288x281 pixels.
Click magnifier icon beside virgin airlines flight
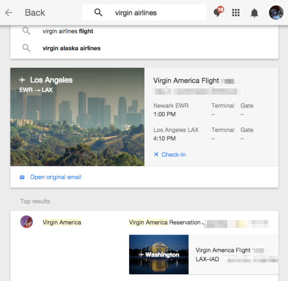click(x=26, y=31)
